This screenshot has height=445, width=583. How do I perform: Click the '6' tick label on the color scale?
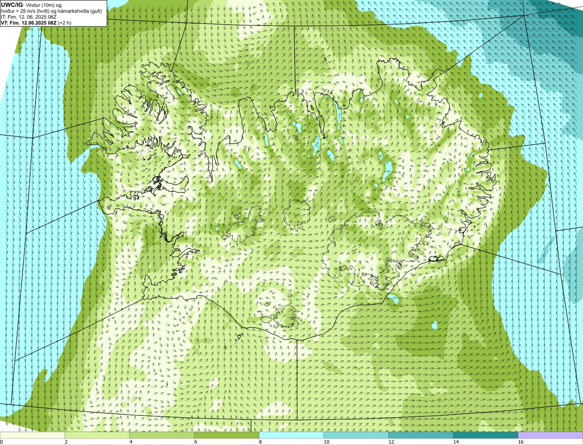[195, 442]
